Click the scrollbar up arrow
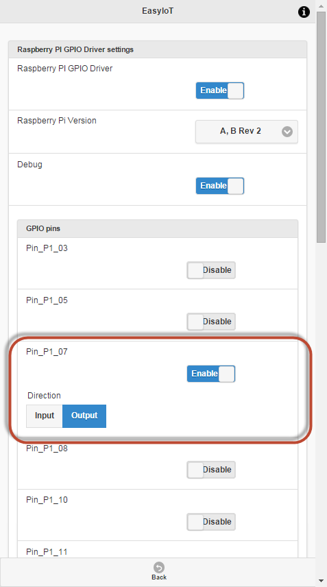Image resolution: width=327 pixels, height=587 pixels. point(322,5)
